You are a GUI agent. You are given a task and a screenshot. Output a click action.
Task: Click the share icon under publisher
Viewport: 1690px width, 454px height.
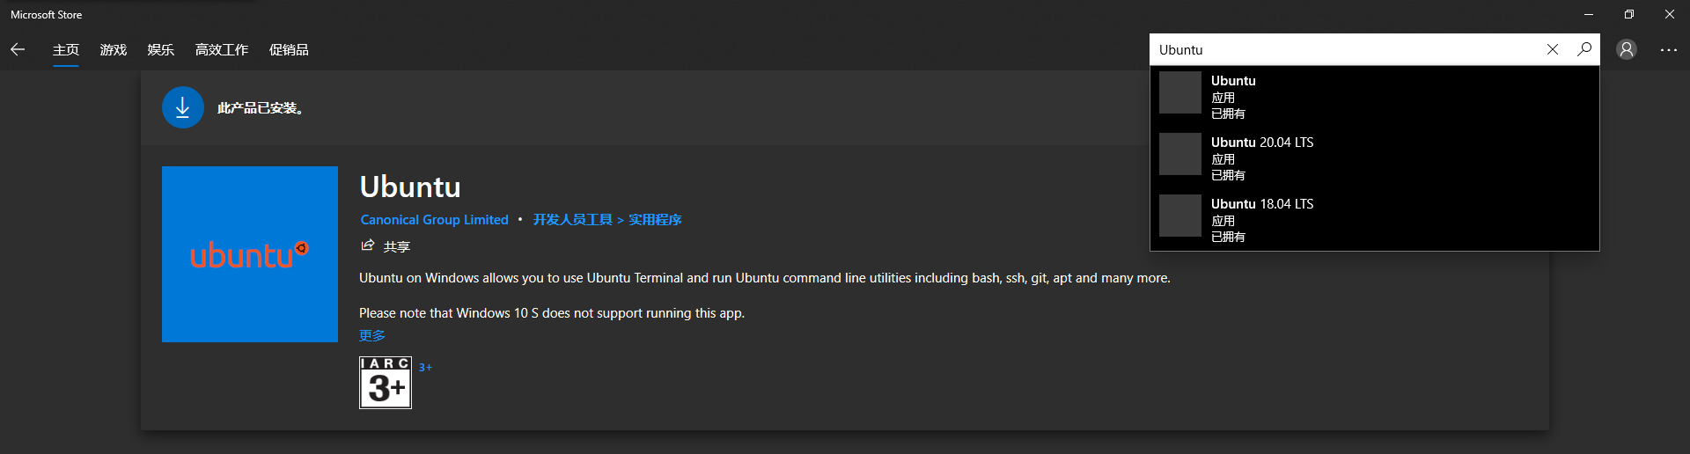point(368,245)
